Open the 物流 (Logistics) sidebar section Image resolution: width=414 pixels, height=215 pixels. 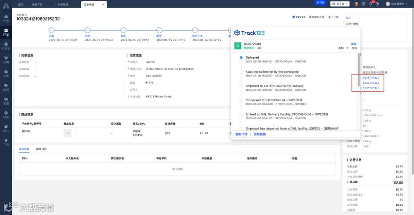(6, 88)
